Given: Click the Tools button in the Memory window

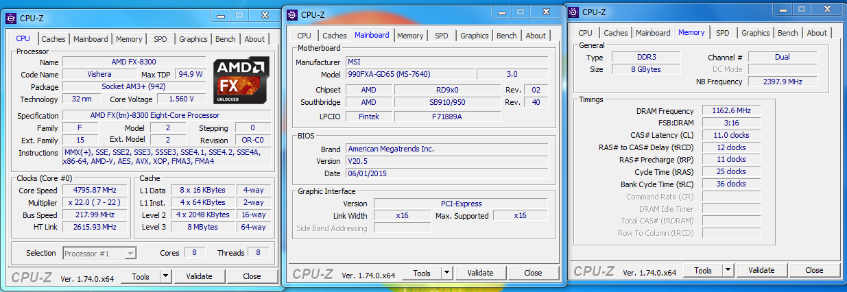Looking at the screenshot, I should [703, 270].
